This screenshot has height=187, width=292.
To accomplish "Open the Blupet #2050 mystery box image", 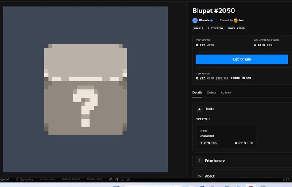I will tap(85, 89).
